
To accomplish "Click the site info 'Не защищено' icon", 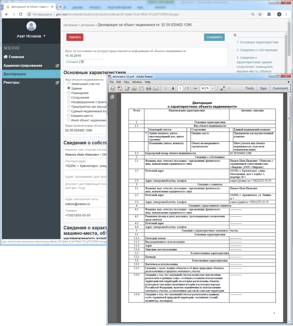I will pyautogui.click(x=29, y=14).
